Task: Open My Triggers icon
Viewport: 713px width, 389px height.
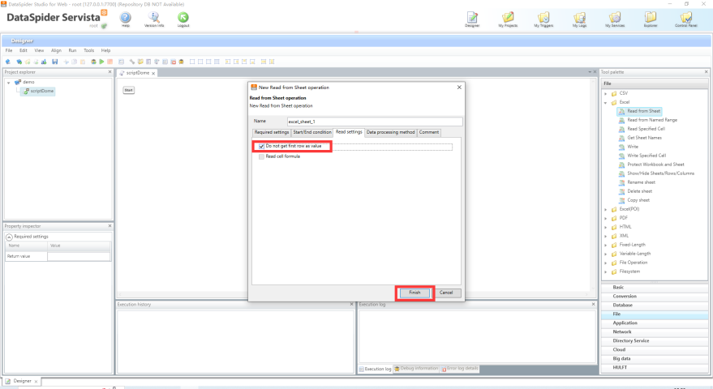Action: [543, 18]
